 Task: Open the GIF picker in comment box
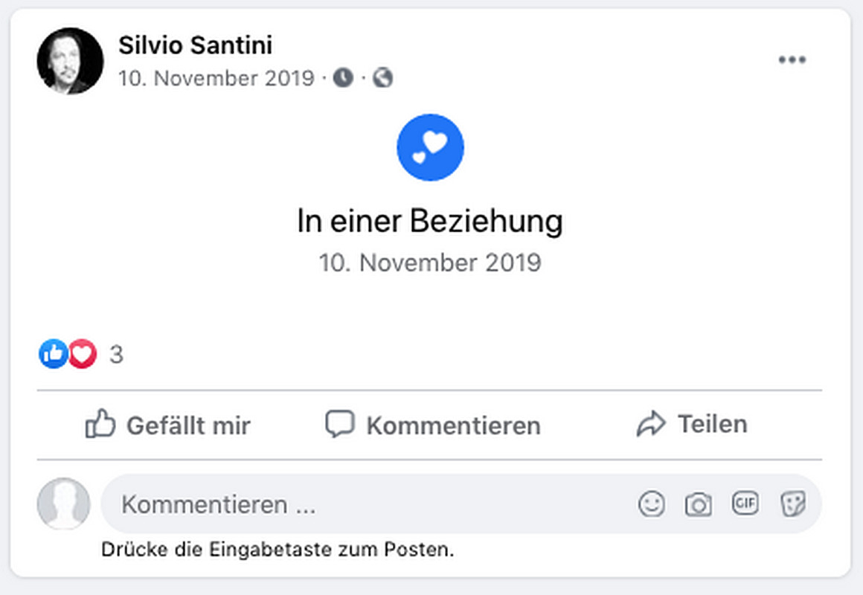coord(745,504)
